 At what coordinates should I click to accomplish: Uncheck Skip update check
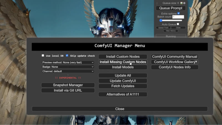[x=67, y=55]
